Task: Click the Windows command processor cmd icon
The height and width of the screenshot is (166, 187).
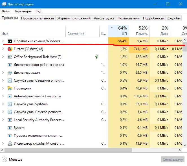Action: [x=10, y=41]
